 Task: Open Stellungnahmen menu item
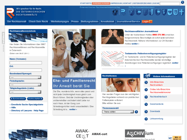(x=90, y=22)
